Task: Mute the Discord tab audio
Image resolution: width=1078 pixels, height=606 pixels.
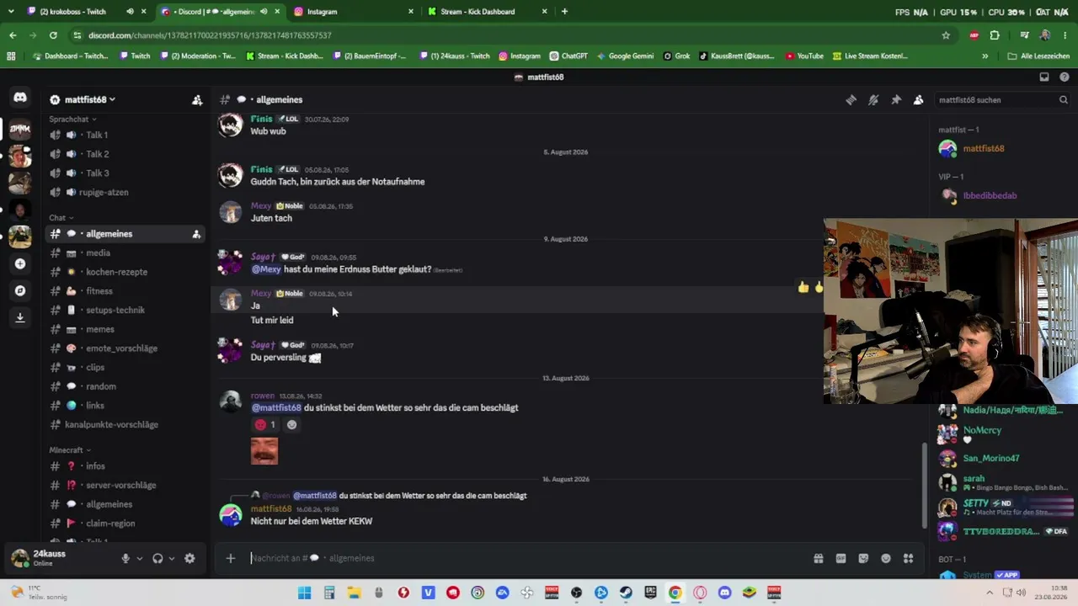Action: pyautogui.click(x=264, y=12)
